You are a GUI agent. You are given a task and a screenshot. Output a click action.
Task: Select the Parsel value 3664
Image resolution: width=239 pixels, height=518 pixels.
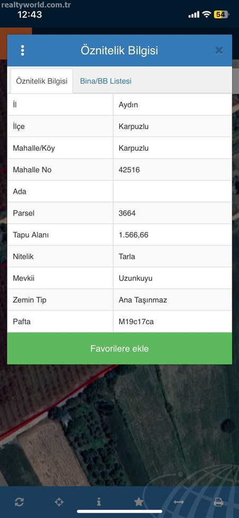pos(127,213)
